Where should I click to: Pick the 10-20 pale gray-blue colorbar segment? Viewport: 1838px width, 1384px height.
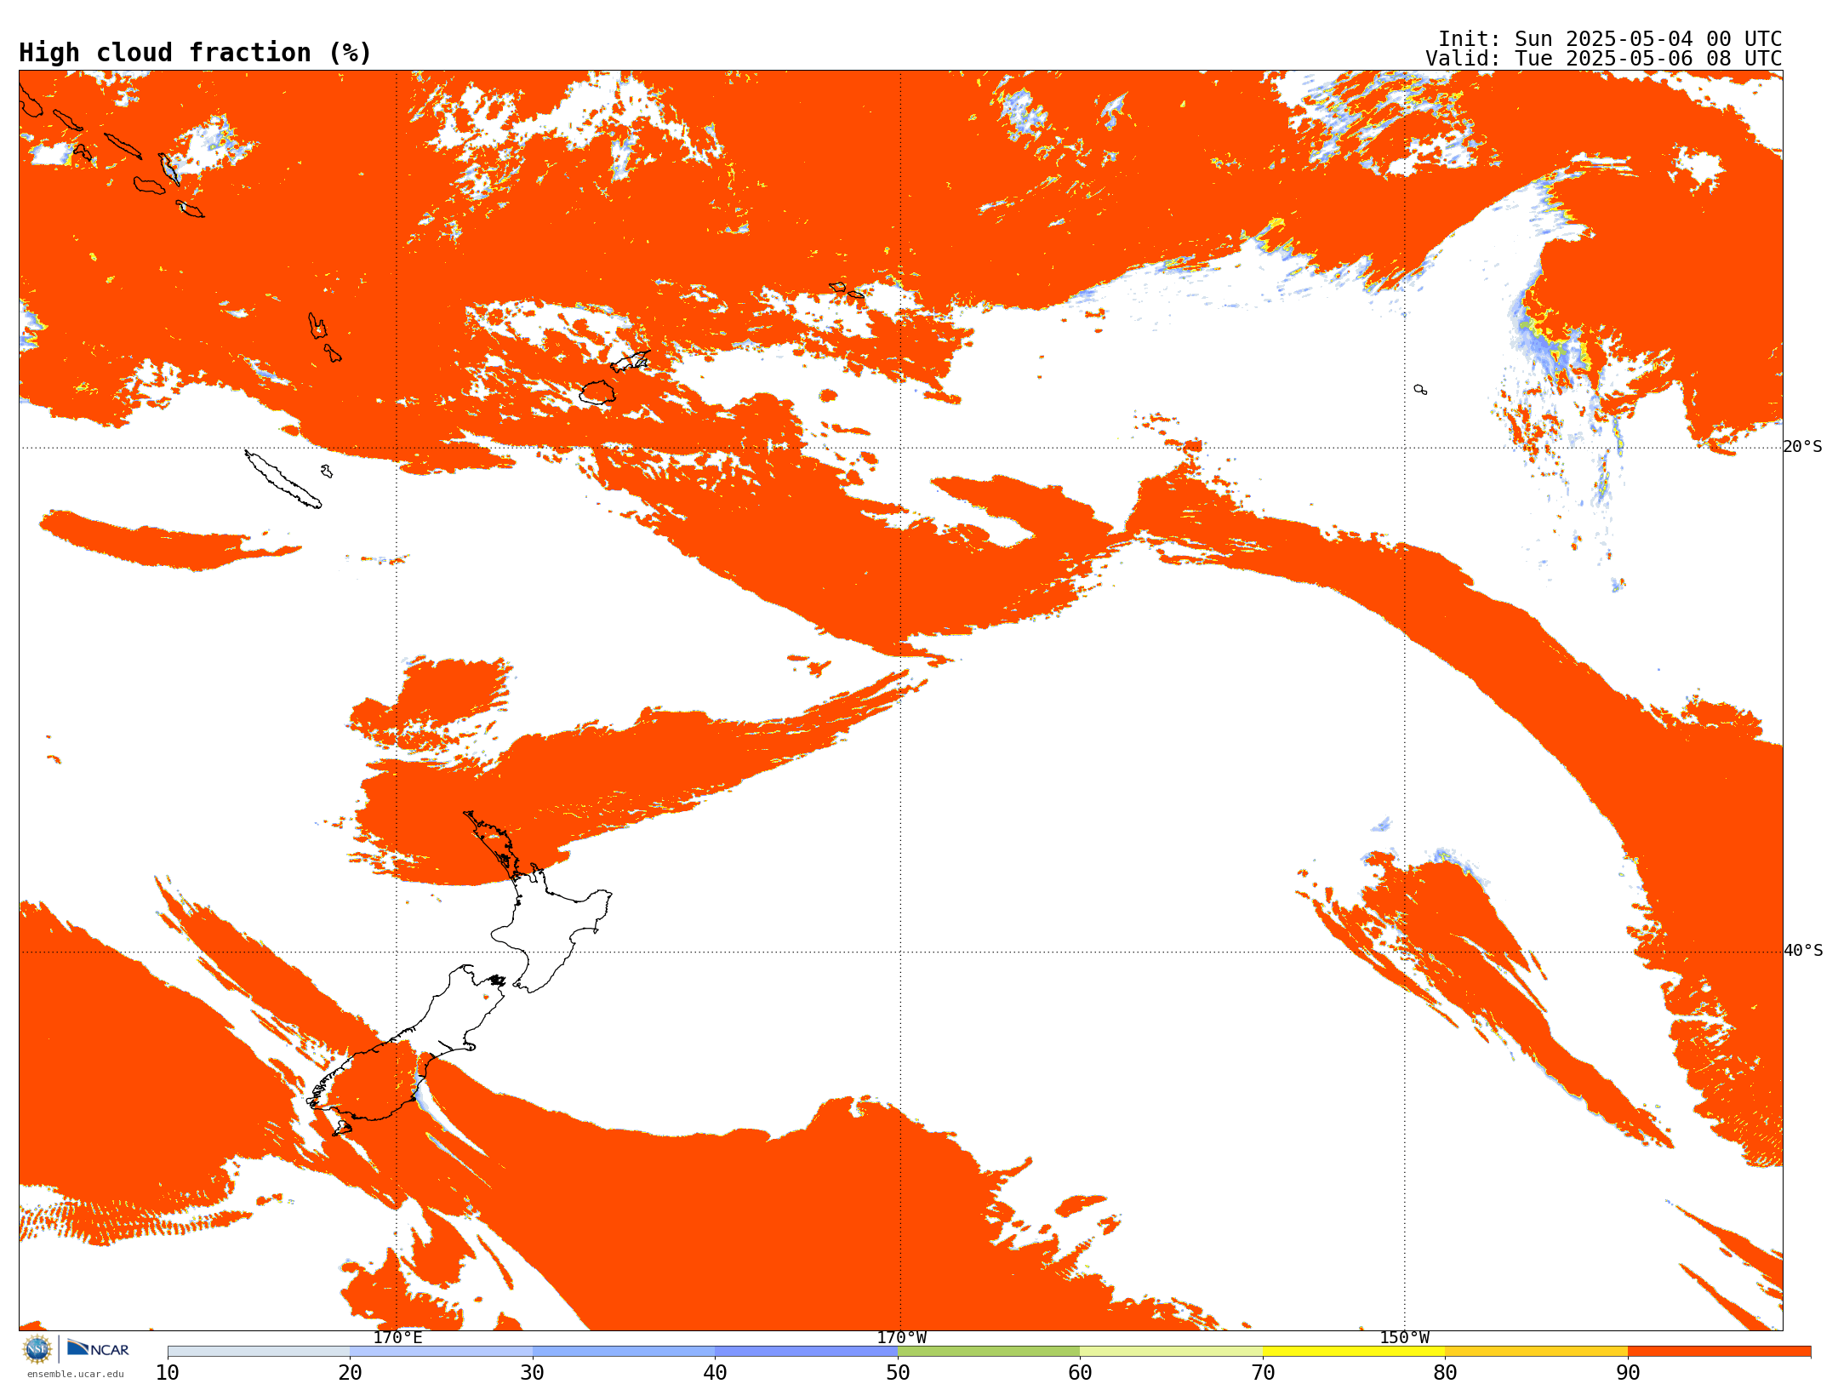(259, 1351)
